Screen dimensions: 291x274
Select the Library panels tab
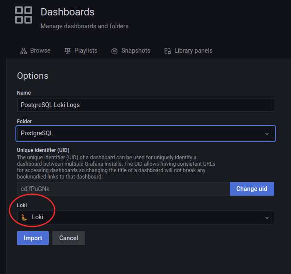point(193,51)
